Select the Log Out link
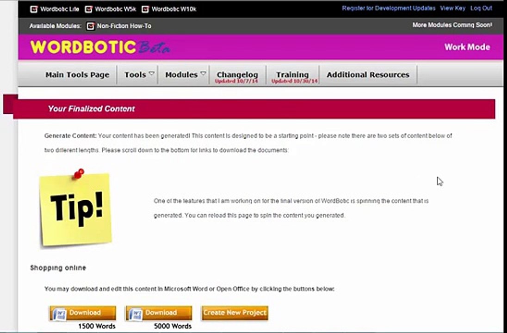The width and height of the screenshot is (507, 333). (x=481, y=8)
